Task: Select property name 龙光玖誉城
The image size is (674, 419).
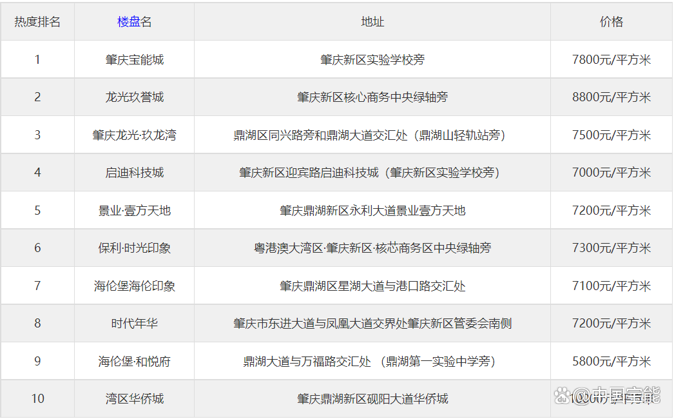Action: pos(135,97)
